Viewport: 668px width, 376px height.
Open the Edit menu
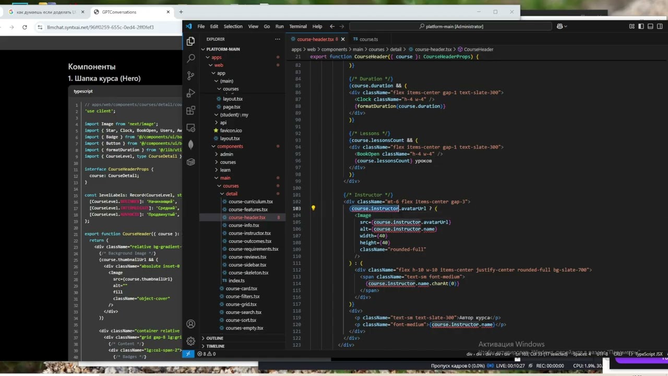point(214,26)
